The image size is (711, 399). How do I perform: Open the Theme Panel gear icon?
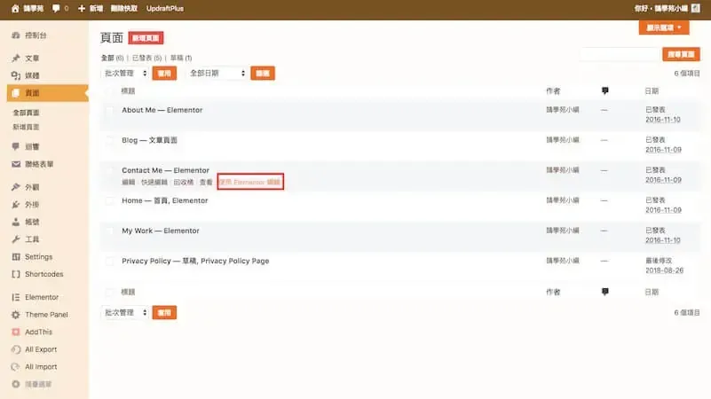[x=16, y=314]
